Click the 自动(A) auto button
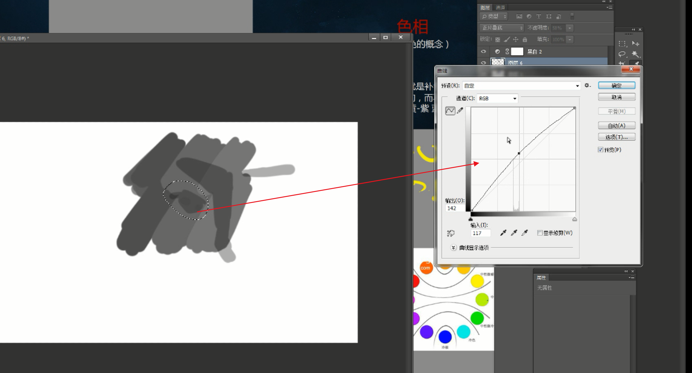The image size is (692, 373). pos(617,126)
